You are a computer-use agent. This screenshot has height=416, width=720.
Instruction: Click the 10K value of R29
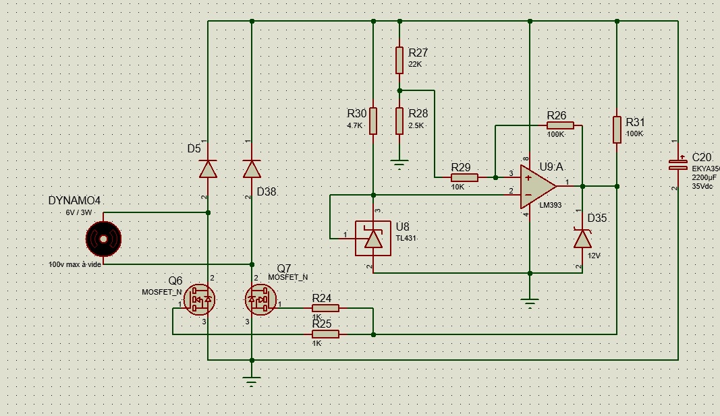[x=458, y=187]
